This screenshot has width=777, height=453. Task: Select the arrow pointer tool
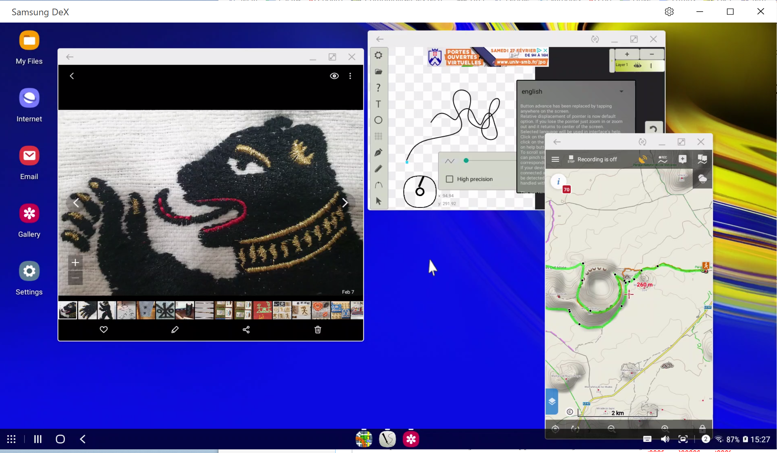pyautogui.click(x=378, y=201)
